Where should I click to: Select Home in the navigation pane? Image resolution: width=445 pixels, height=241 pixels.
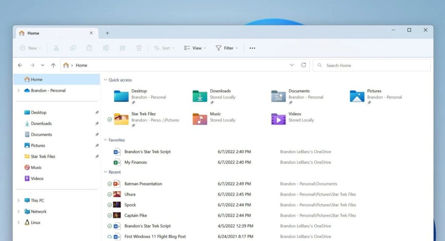57,79
